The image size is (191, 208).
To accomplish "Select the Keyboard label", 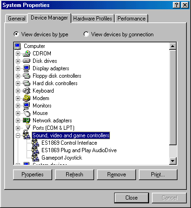I will click(x=43, y=91).
